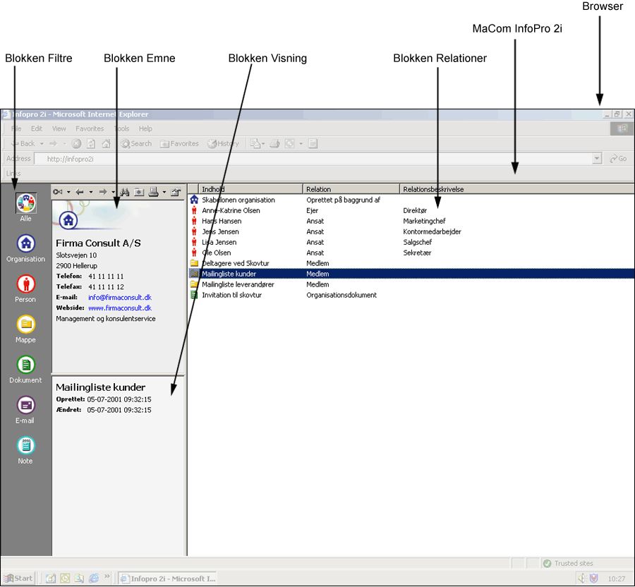635x587 pixels.
Task: Click the browser Edit icon
Action: point(289,143)
